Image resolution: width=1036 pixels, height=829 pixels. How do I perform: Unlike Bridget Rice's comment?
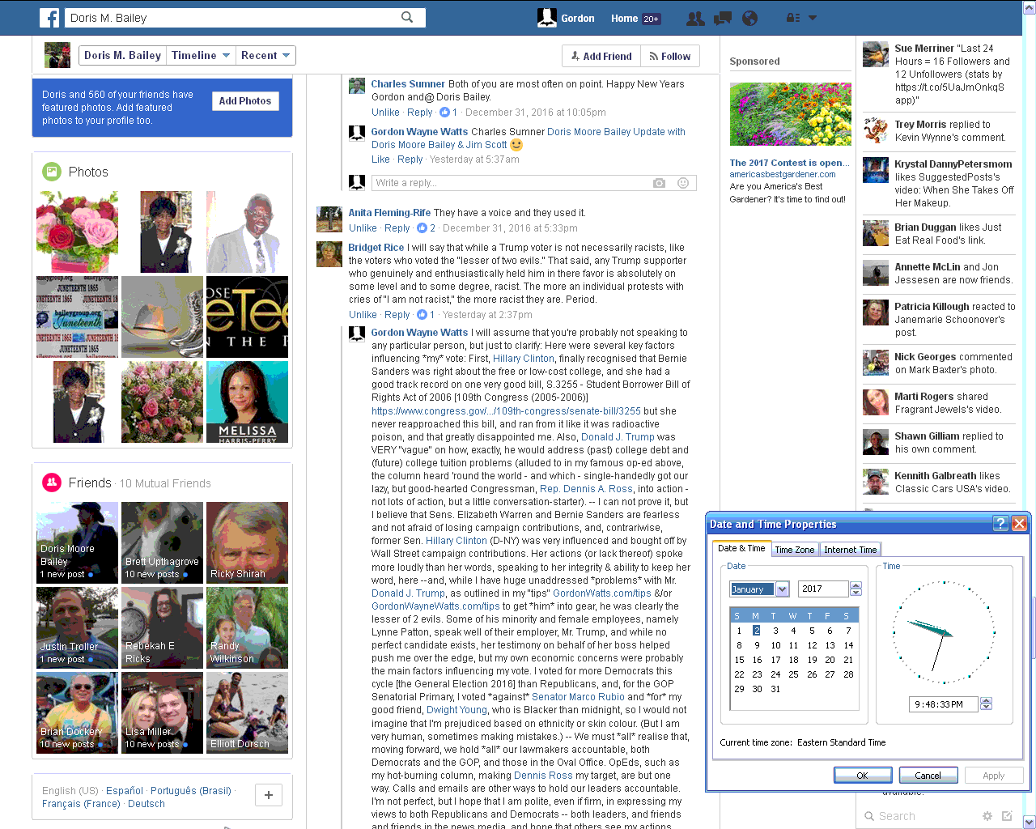pyautogui.click(x=363, y=315)
